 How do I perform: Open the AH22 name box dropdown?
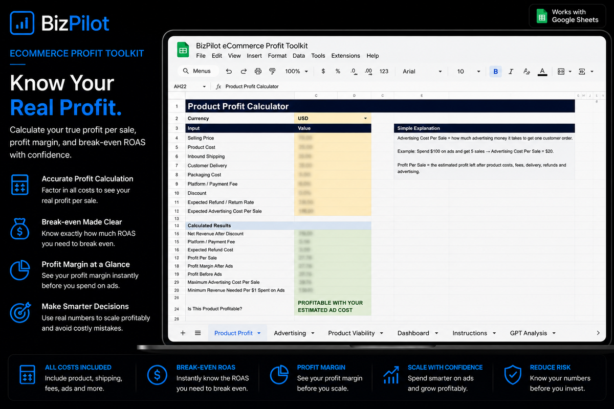coord(204,87)
